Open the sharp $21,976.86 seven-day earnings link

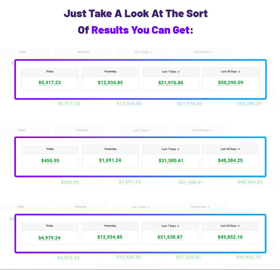click(171, 83)
